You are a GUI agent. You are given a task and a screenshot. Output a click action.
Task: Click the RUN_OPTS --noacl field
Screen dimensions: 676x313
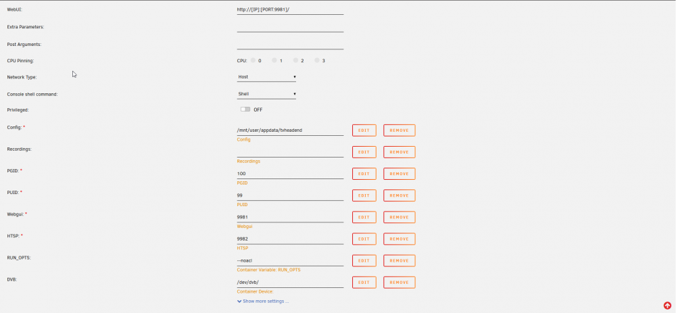pos(290,260)
